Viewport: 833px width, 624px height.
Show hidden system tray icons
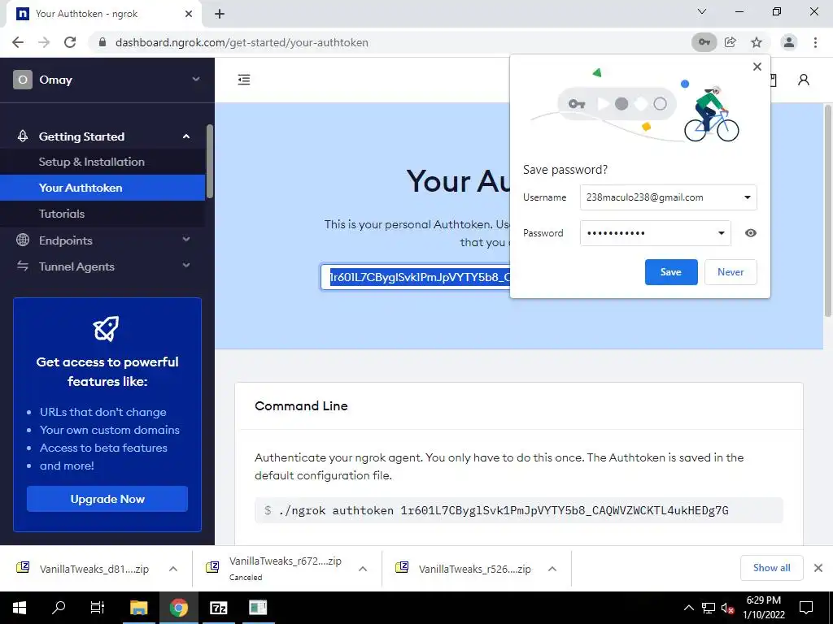click(688, 608)
